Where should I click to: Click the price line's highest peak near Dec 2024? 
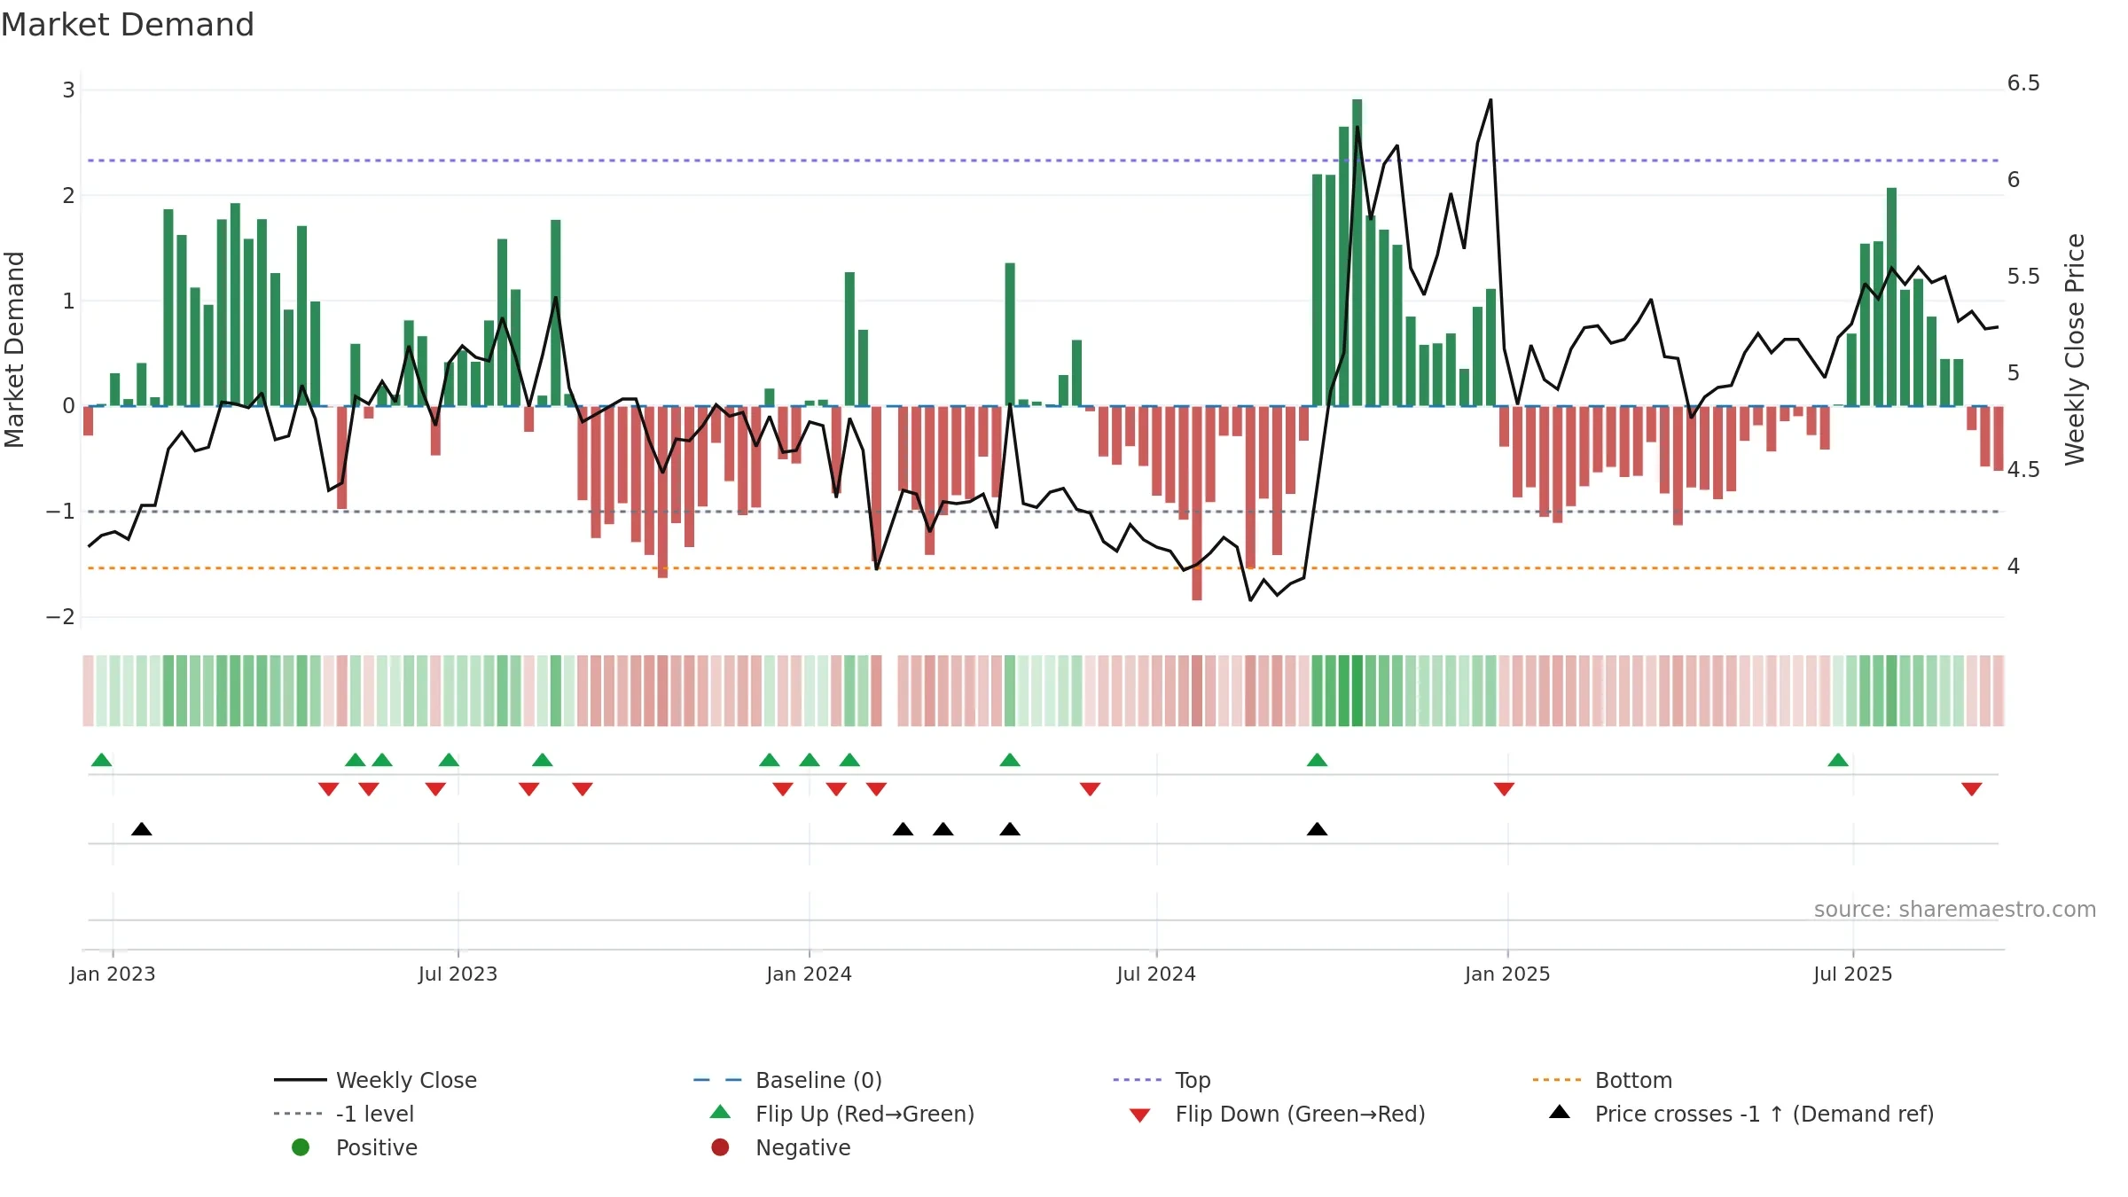[x=1490, y=100]
